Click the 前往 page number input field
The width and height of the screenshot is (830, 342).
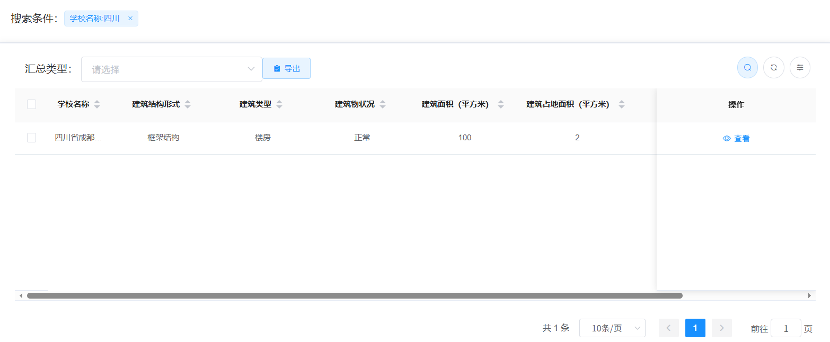tap(785, 328)
